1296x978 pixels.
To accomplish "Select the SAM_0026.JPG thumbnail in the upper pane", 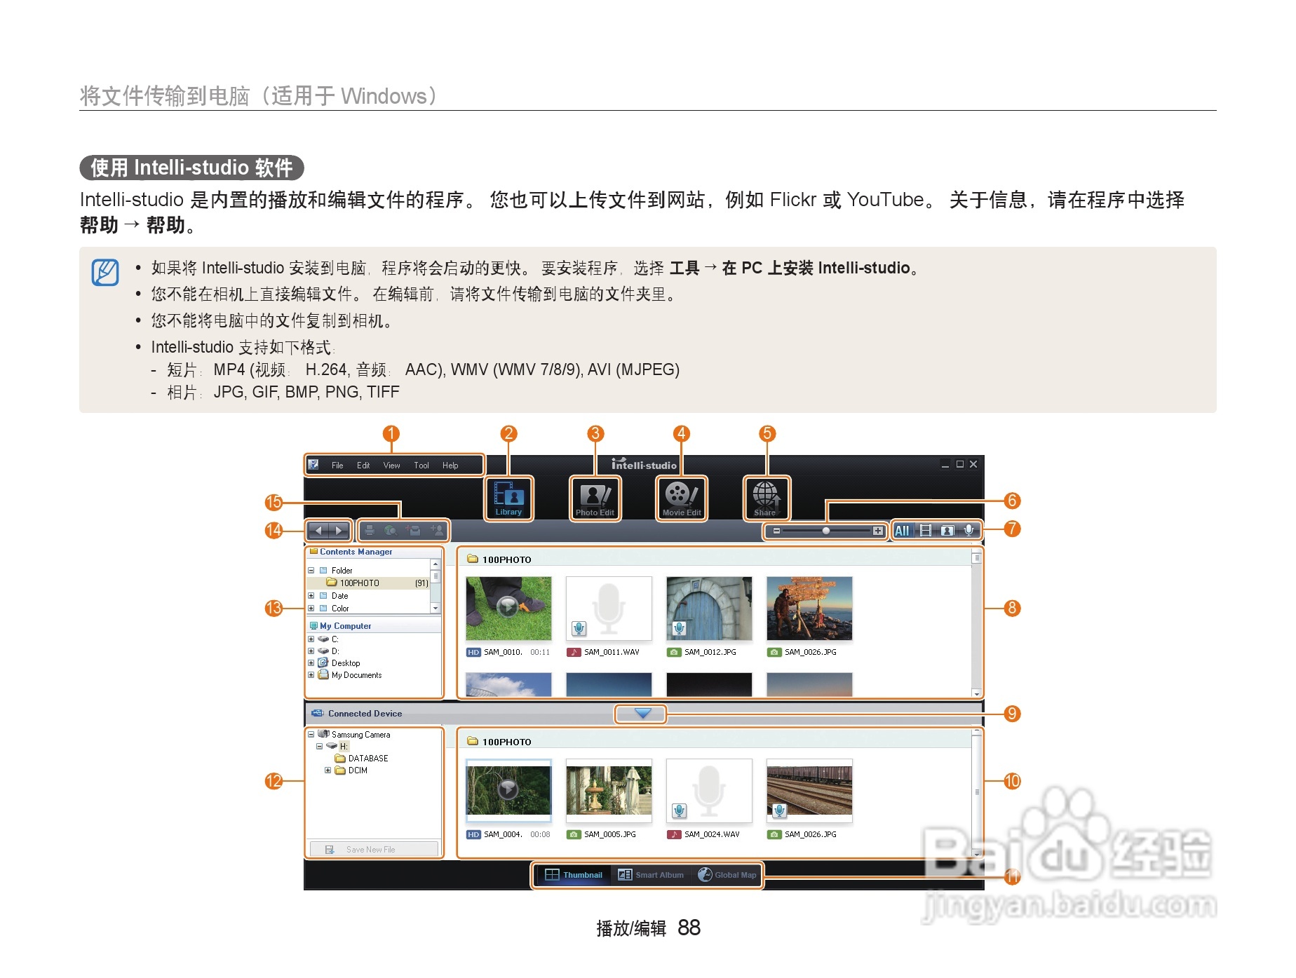I will point(809,609).
